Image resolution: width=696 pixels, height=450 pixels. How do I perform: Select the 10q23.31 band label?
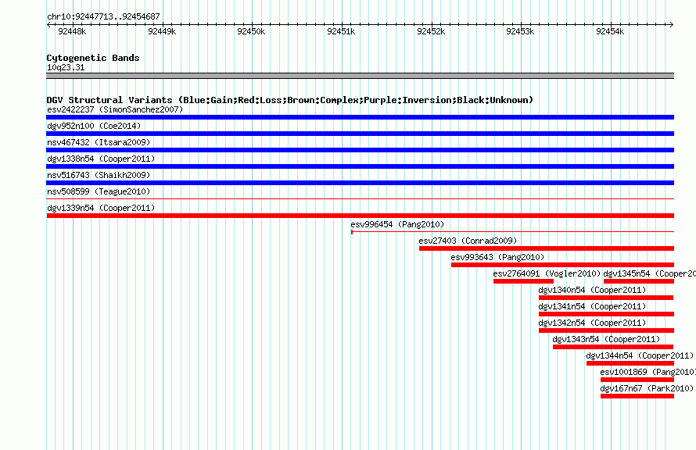click(66, 67)
